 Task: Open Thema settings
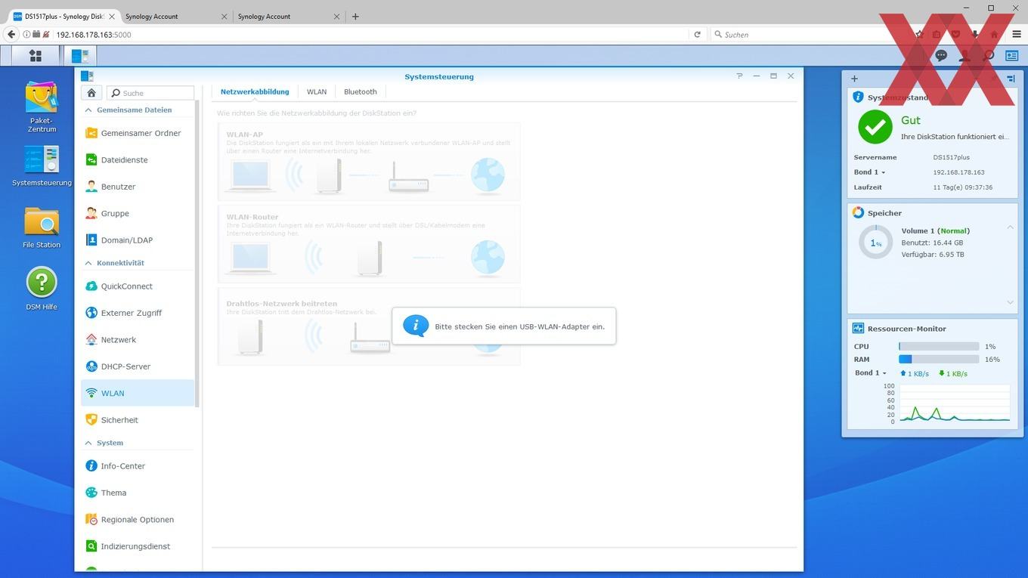[x=138, y=493]
